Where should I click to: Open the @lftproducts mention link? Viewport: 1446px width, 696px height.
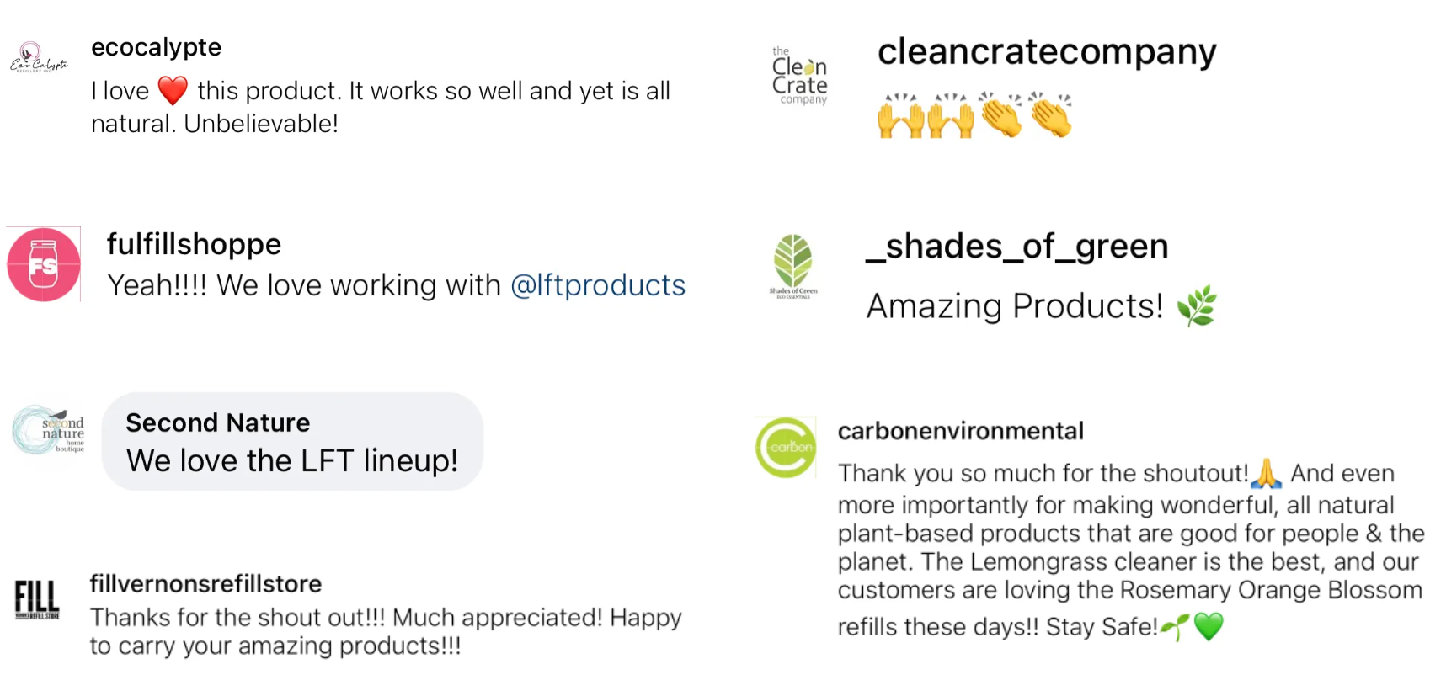click(598, 285)
